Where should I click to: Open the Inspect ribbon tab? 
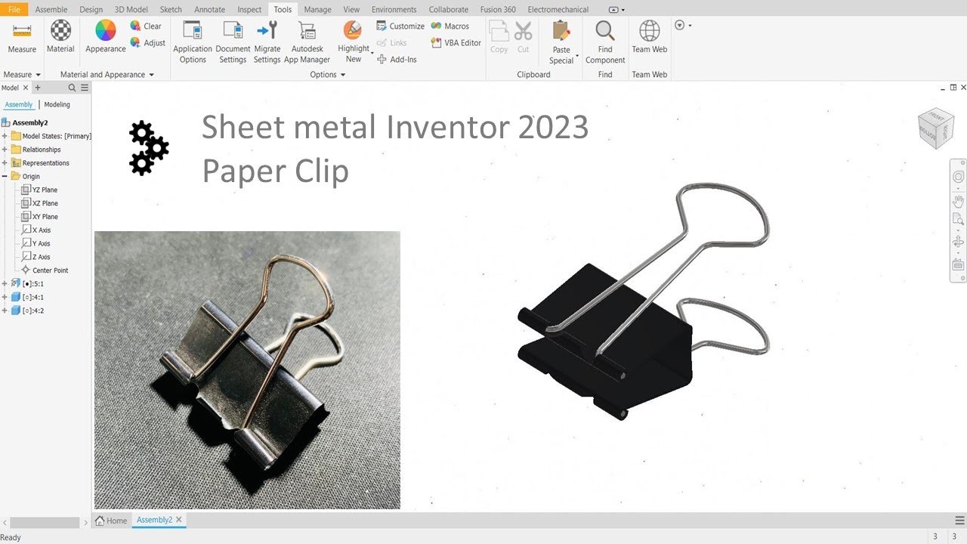pos(249,10)
